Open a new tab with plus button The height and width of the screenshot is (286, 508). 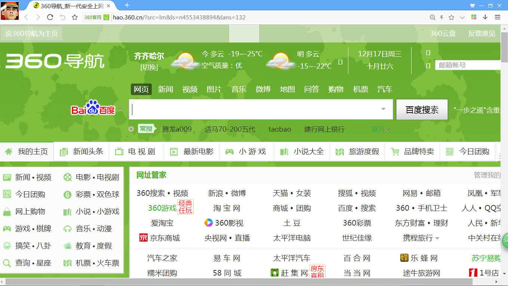click(127, 5)
